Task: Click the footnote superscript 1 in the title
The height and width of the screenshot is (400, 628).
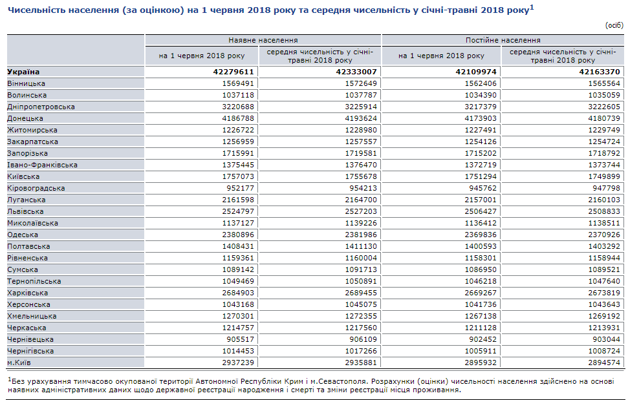Action: click(532, 7)
